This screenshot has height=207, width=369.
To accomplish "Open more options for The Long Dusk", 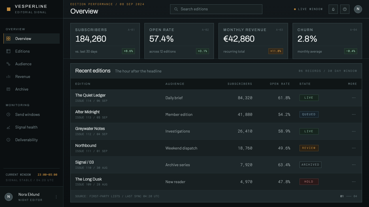I will coord(354,182).
